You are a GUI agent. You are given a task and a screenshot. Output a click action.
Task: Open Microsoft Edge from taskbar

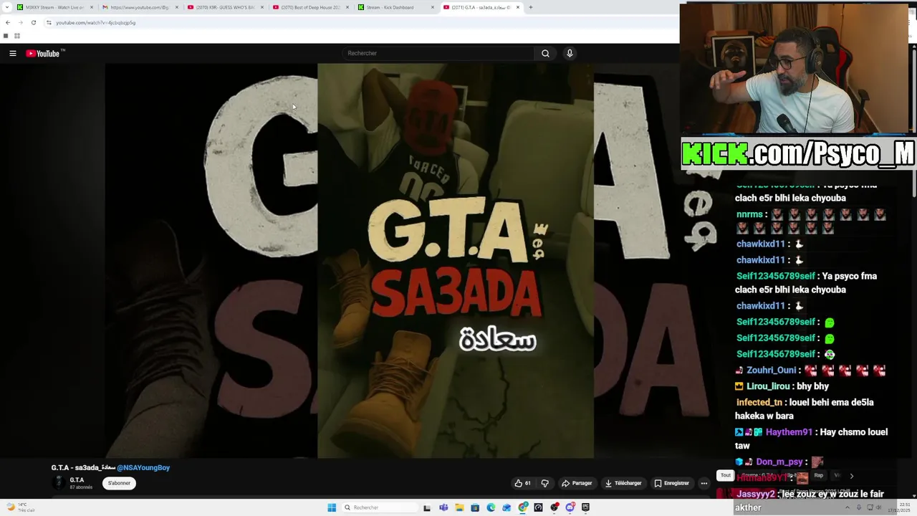click(x=491, y=507)
